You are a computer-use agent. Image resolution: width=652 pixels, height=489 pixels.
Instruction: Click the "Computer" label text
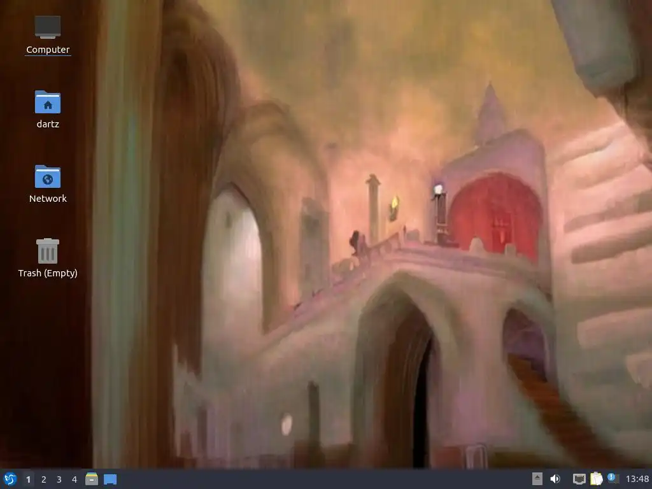coord(48,50)
